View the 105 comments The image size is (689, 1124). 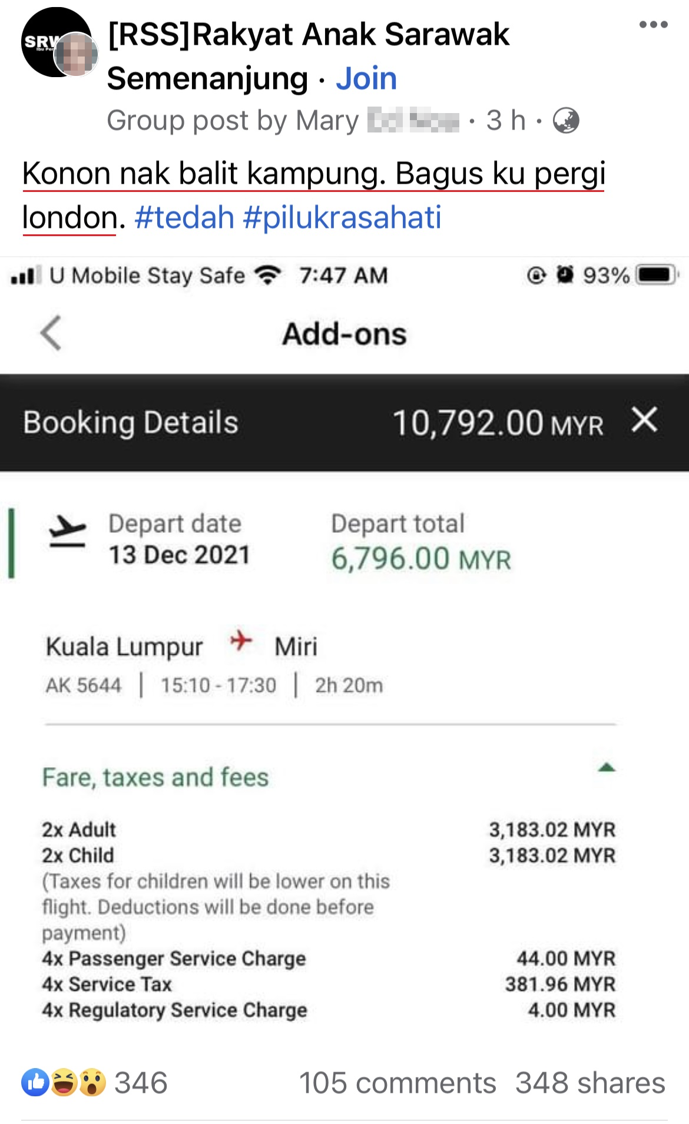pyautogui.click(x=397, y=1083)
